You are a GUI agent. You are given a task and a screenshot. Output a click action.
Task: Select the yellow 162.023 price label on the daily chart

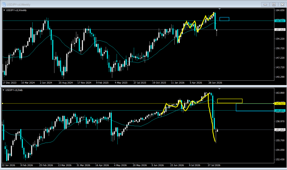[280, 104]
